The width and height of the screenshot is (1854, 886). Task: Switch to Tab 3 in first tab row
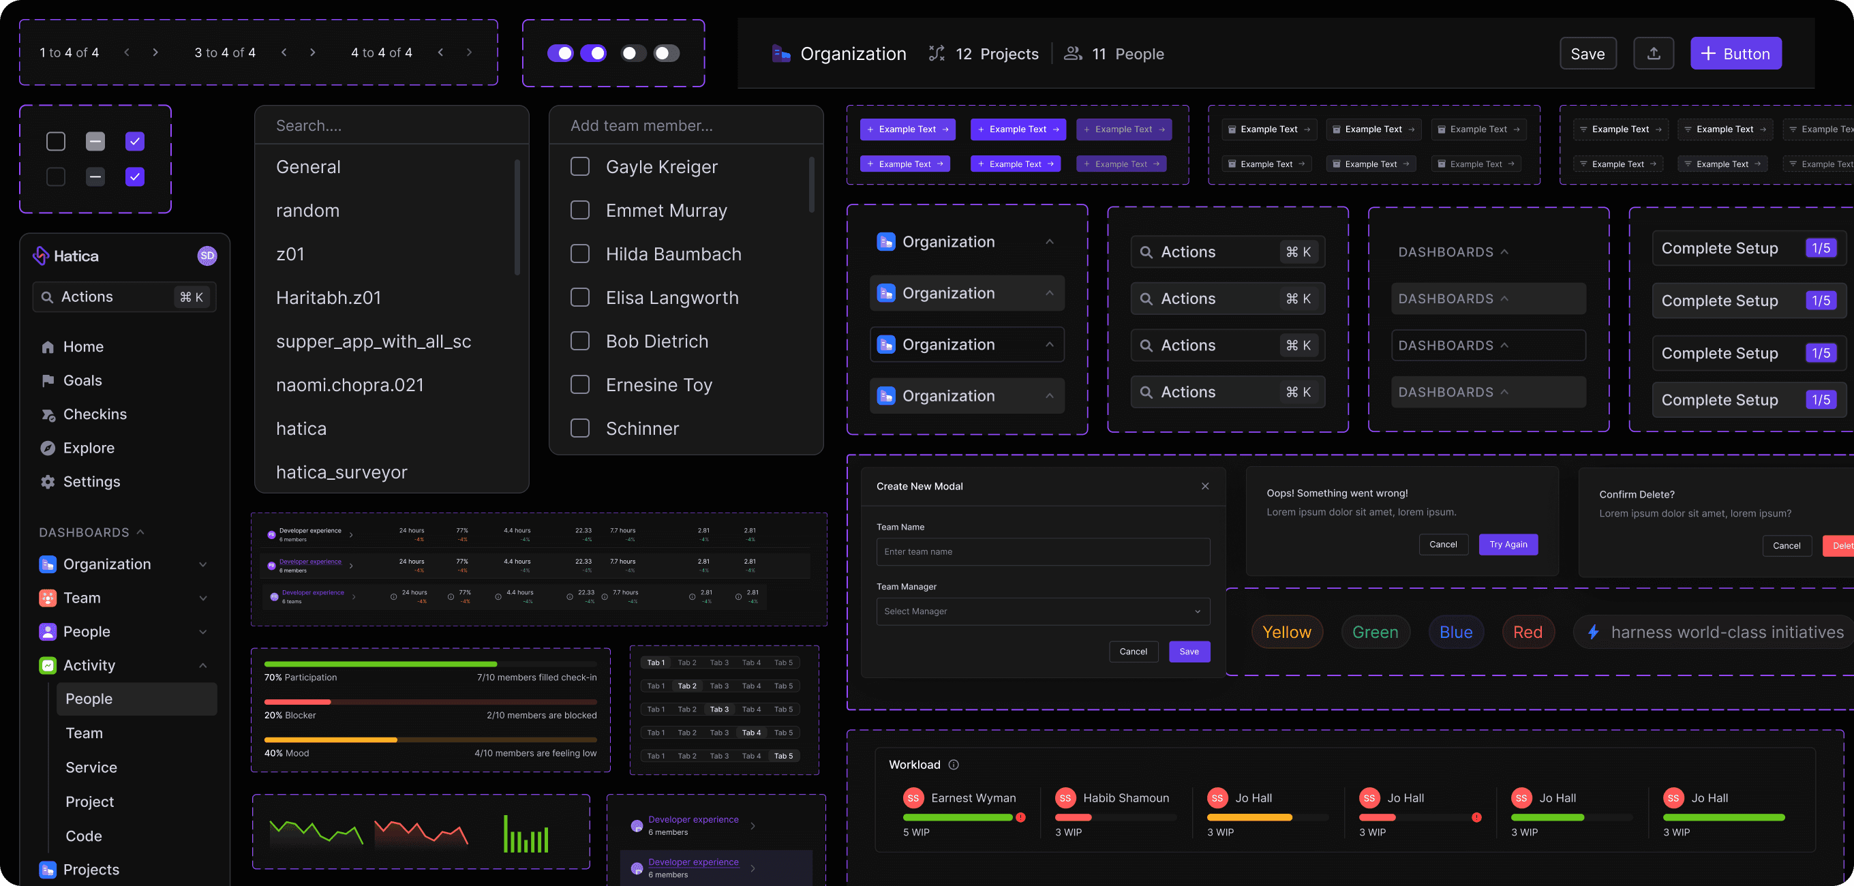coord(719,663)
